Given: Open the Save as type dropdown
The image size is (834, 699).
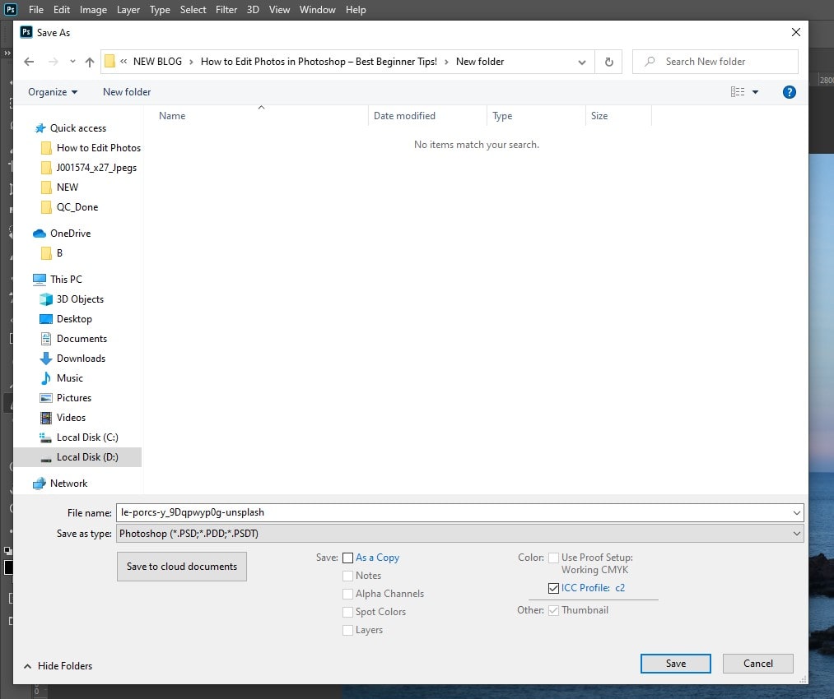Looking at the screenshot, I should (x=459, y=534).
